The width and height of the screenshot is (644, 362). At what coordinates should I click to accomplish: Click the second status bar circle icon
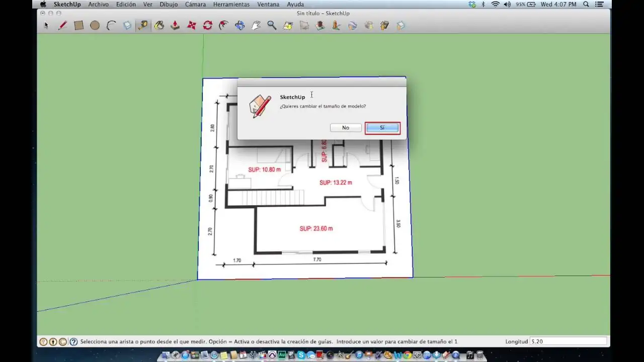pyautogui.click(x=53, y=342)
